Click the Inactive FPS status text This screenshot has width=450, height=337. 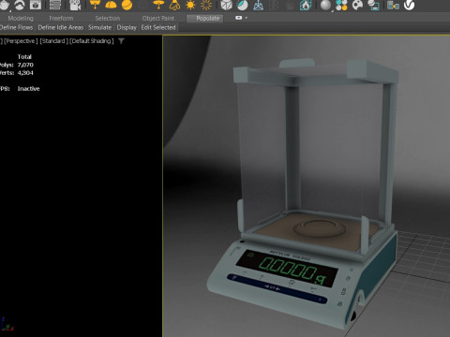pyautogui.click(x=28, y=89)
